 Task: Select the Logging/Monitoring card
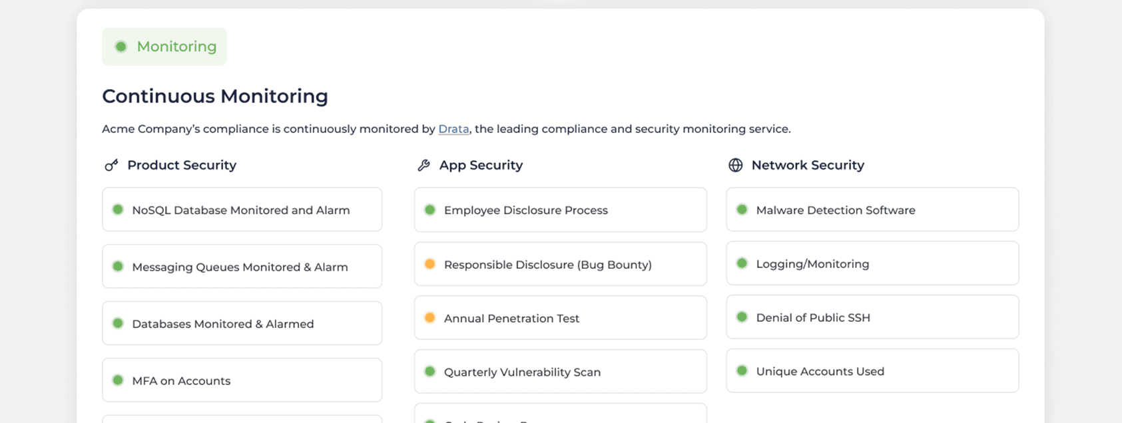tap(872, 264)
